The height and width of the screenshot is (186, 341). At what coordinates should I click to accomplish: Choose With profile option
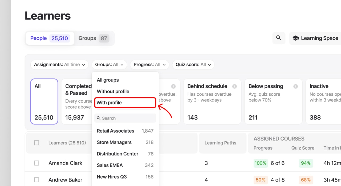[x=125, y=103]
